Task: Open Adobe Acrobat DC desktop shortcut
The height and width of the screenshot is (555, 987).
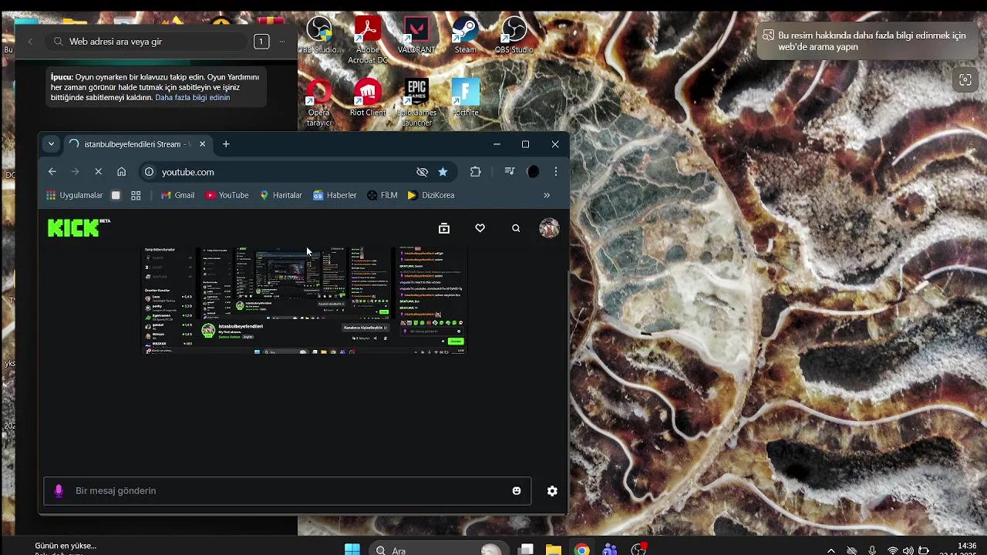Action: point(368,40)
